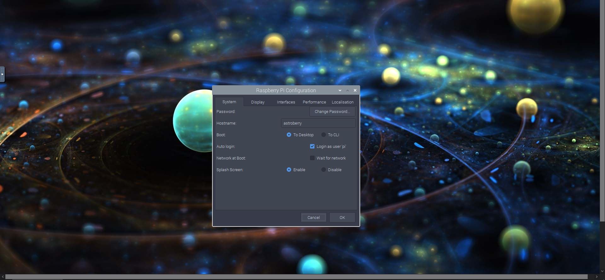Image resolution: width=605 pixels, height=280 pixels.
Task: Open the Interfaces tab
Action: point(286,102)
